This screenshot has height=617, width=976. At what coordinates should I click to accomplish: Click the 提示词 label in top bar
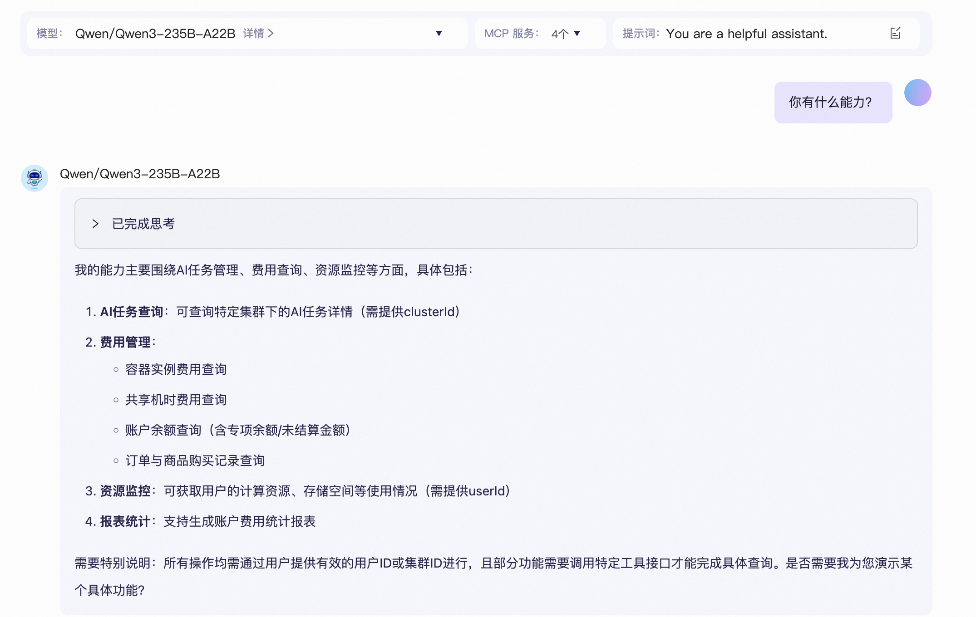[640, 34]
